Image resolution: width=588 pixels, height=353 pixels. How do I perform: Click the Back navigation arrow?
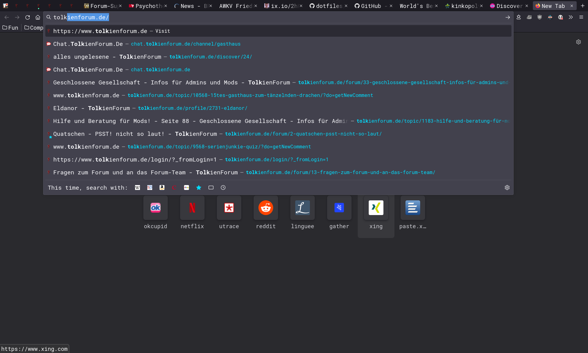click(x=7, y=17)
